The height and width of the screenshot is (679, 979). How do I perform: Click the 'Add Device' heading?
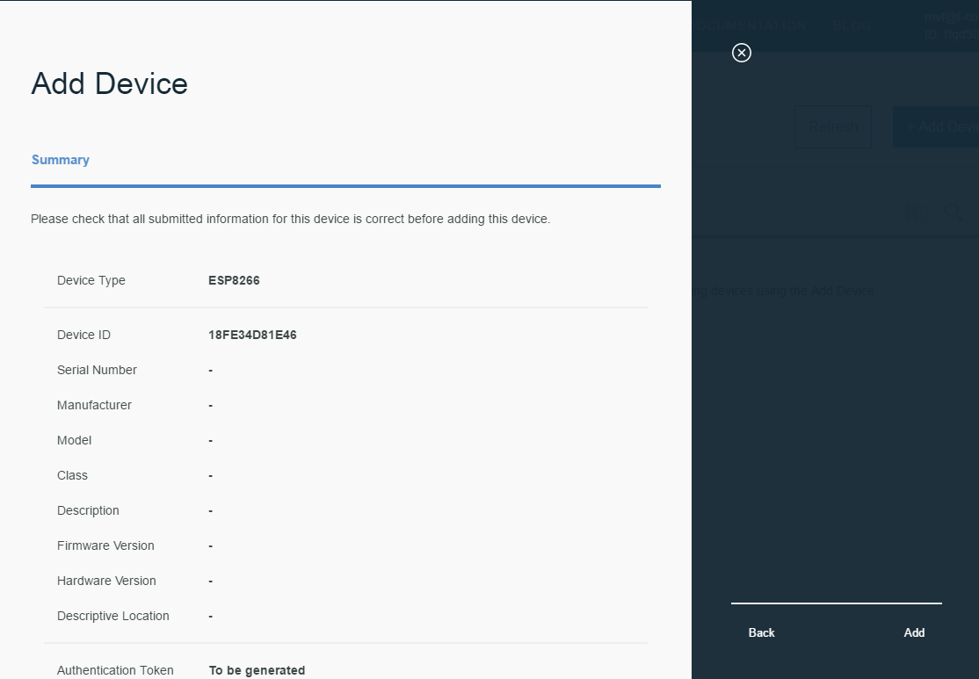[x=110, y=83]
